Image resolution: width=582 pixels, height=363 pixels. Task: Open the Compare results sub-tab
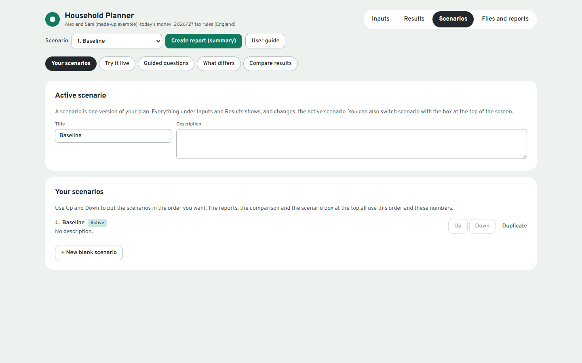(x=270, y=64)
